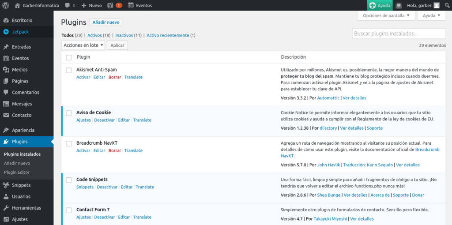This screenshot has height=225, width=452.
Task: Click the search magnifier icon in admin bar
Action: pyautogui.click(x=447, y=5)
